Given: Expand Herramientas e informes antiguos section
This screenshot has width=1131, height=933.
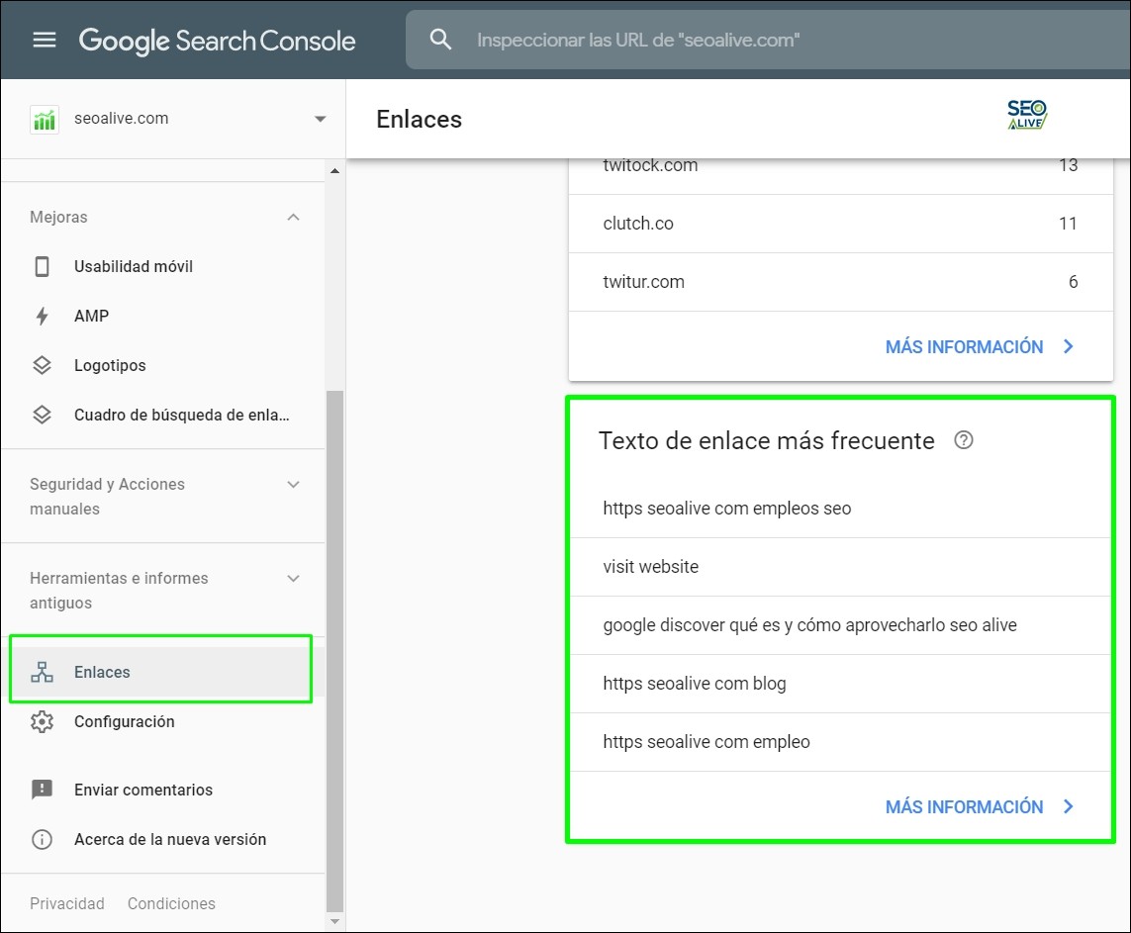Looking at the screenshot, I should [293, 578].
